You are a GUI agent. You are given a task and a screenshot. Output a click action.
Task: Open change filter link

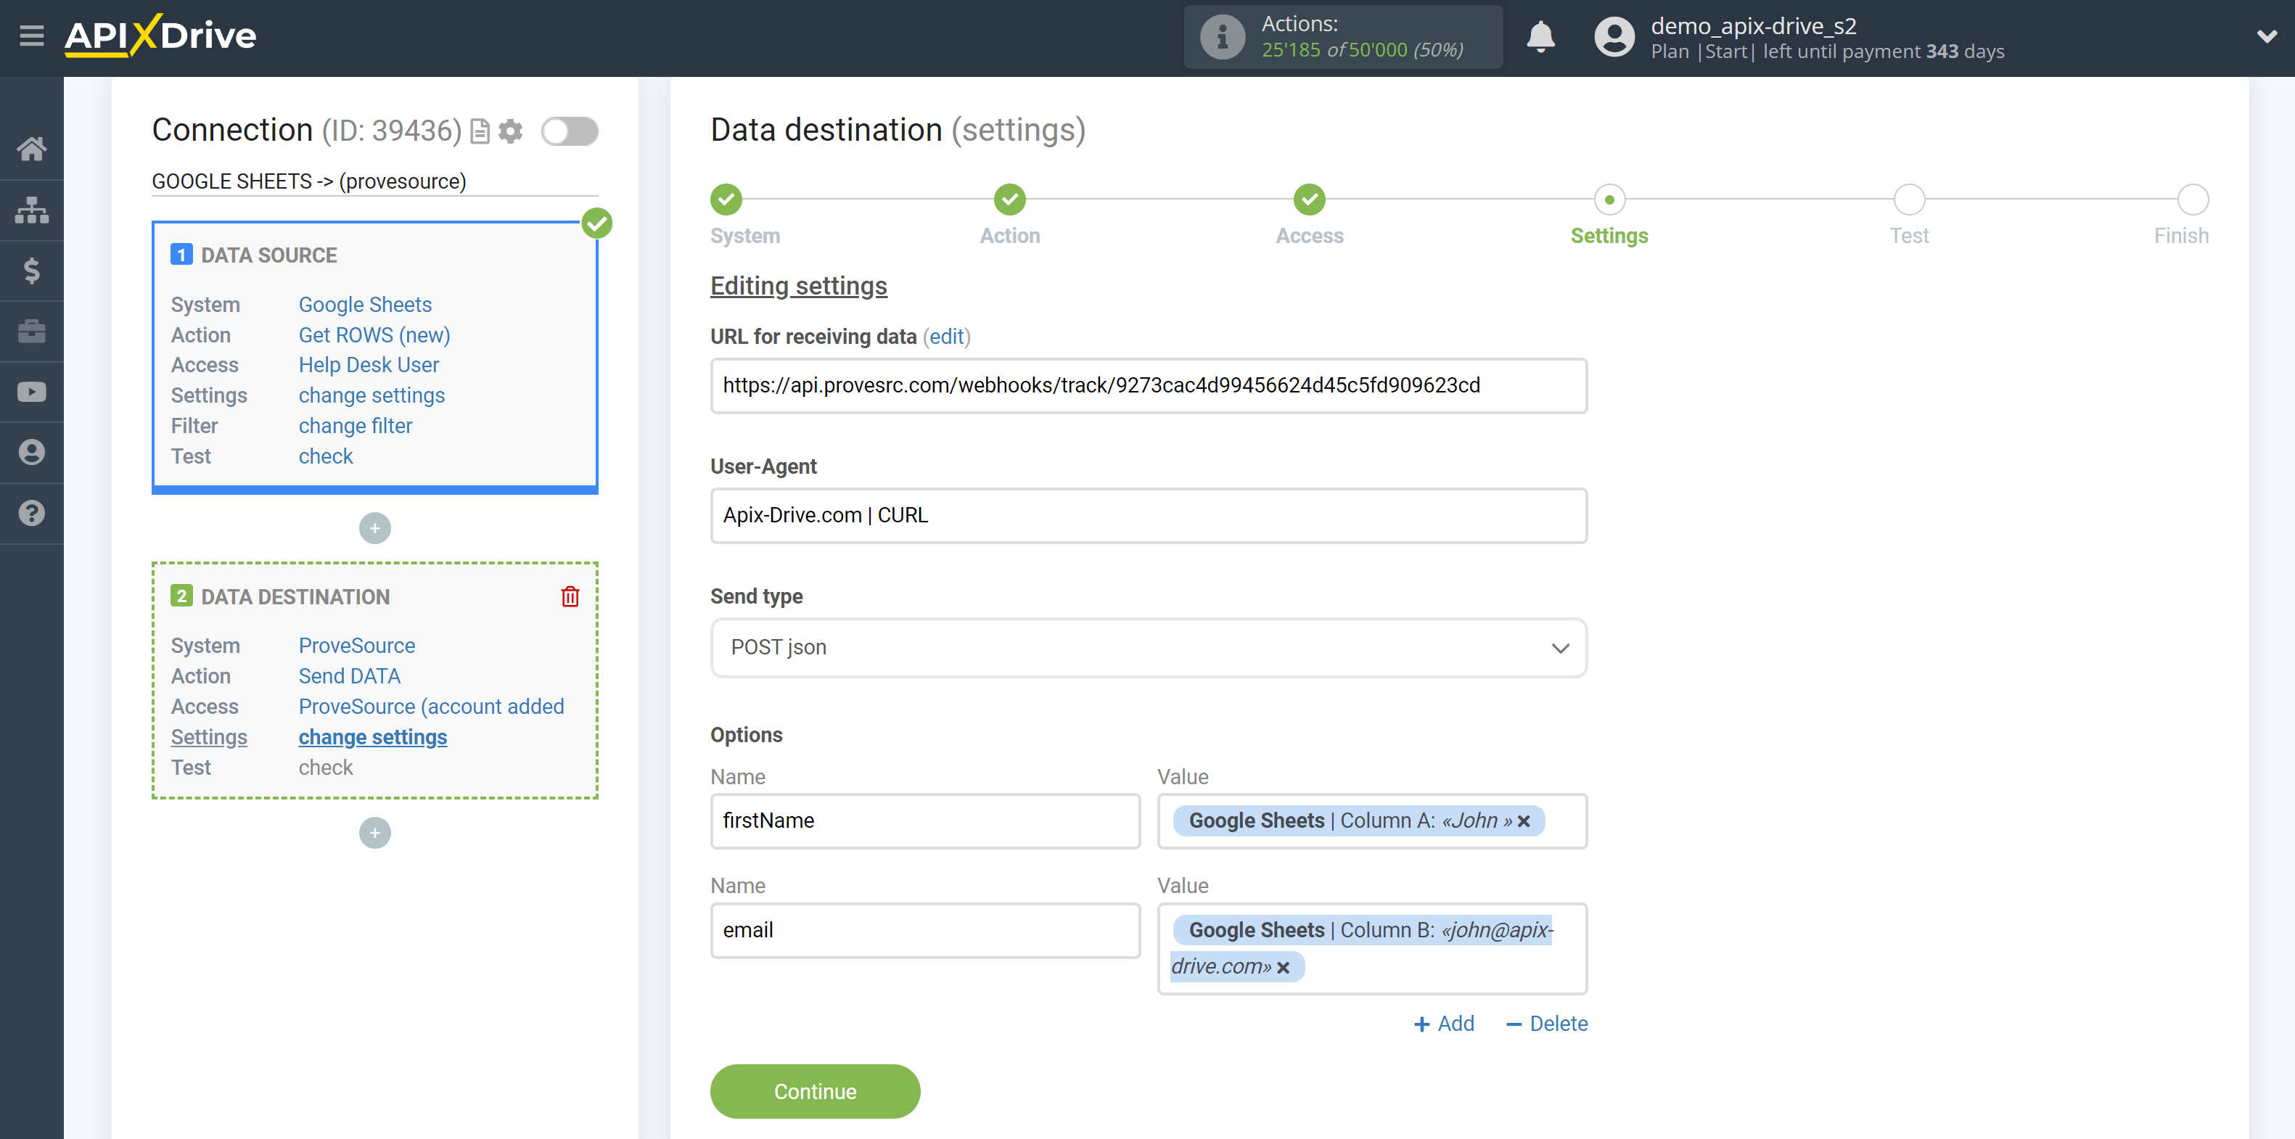click(x=356, y=426)
